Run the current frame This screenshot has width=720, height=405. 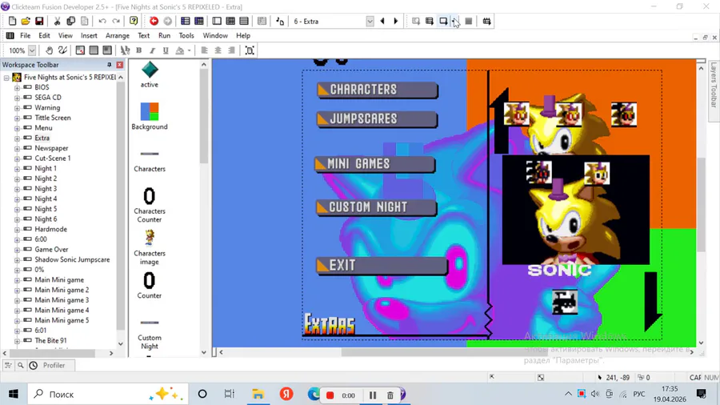point(443,21)
